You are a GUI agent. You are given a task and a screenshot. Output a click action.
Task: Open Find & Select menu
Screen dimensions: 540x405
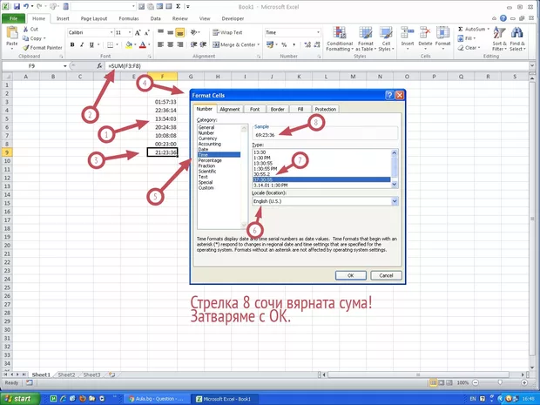click(x=517, y=39)
